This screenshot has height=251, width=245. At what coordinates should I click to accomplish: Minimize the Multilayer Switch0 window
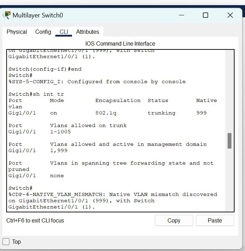tap(181, 15)
